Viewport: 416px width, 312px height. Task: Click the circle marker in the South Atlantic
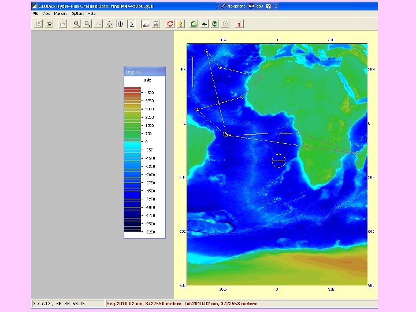point(278,161)
